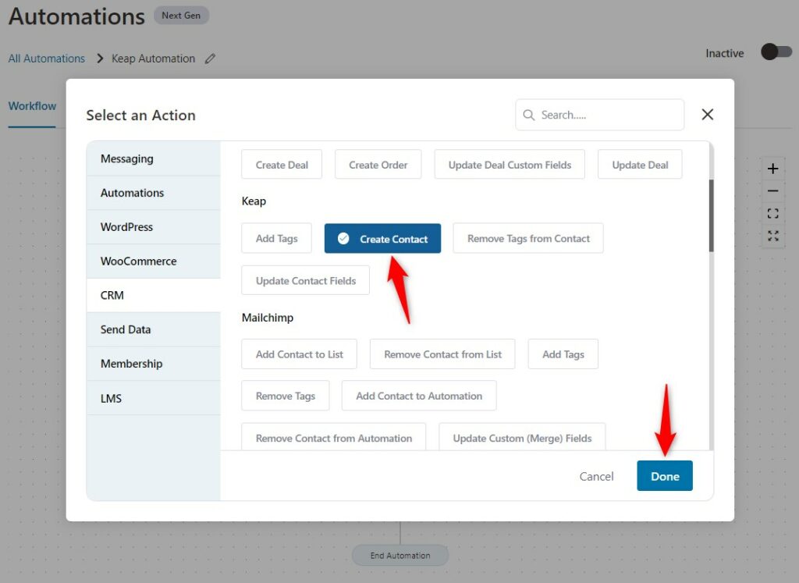Screen dimensions: 799x583
Task: Click the End Automation node
Action: click(x=400, y=556)
